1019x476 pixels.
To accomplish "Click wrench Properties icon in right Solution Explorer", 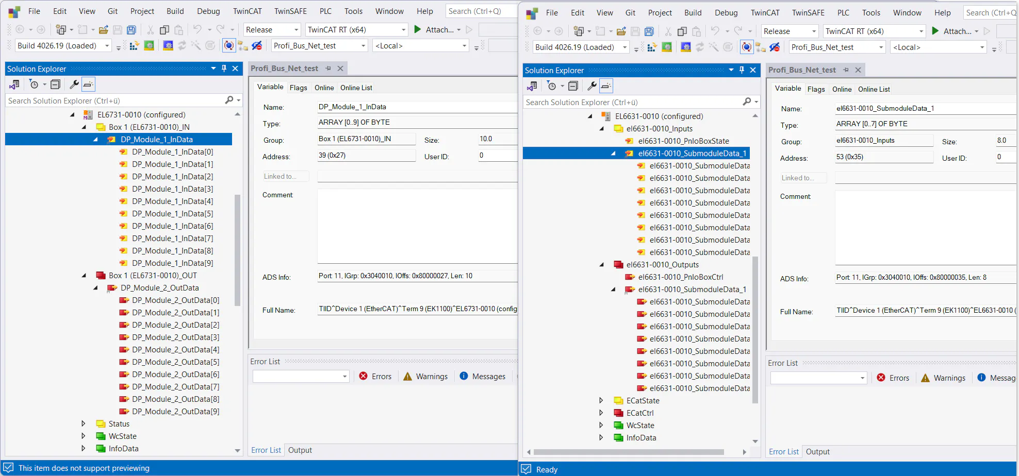I will [592, 86].
